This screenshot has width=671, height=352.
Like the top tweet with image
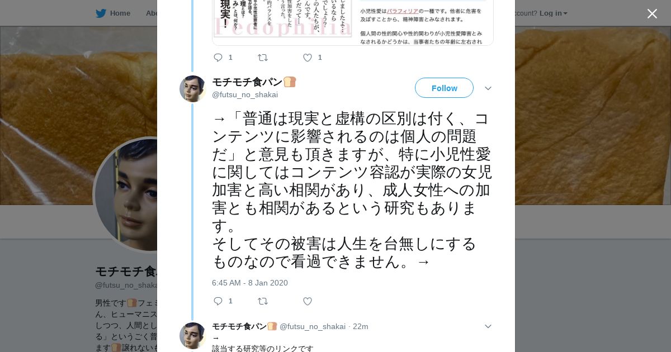click(x=308, y=58)
